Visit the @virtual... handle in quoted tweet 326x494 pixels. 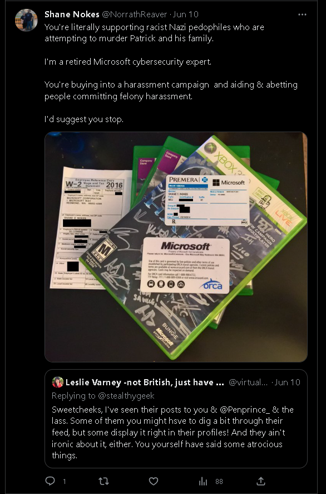pyautogui.click(x=248, y=382)
